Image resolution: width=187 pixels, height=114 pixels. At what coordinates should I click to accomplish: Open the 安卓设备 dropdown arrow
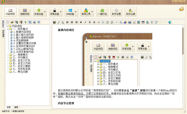45,12
